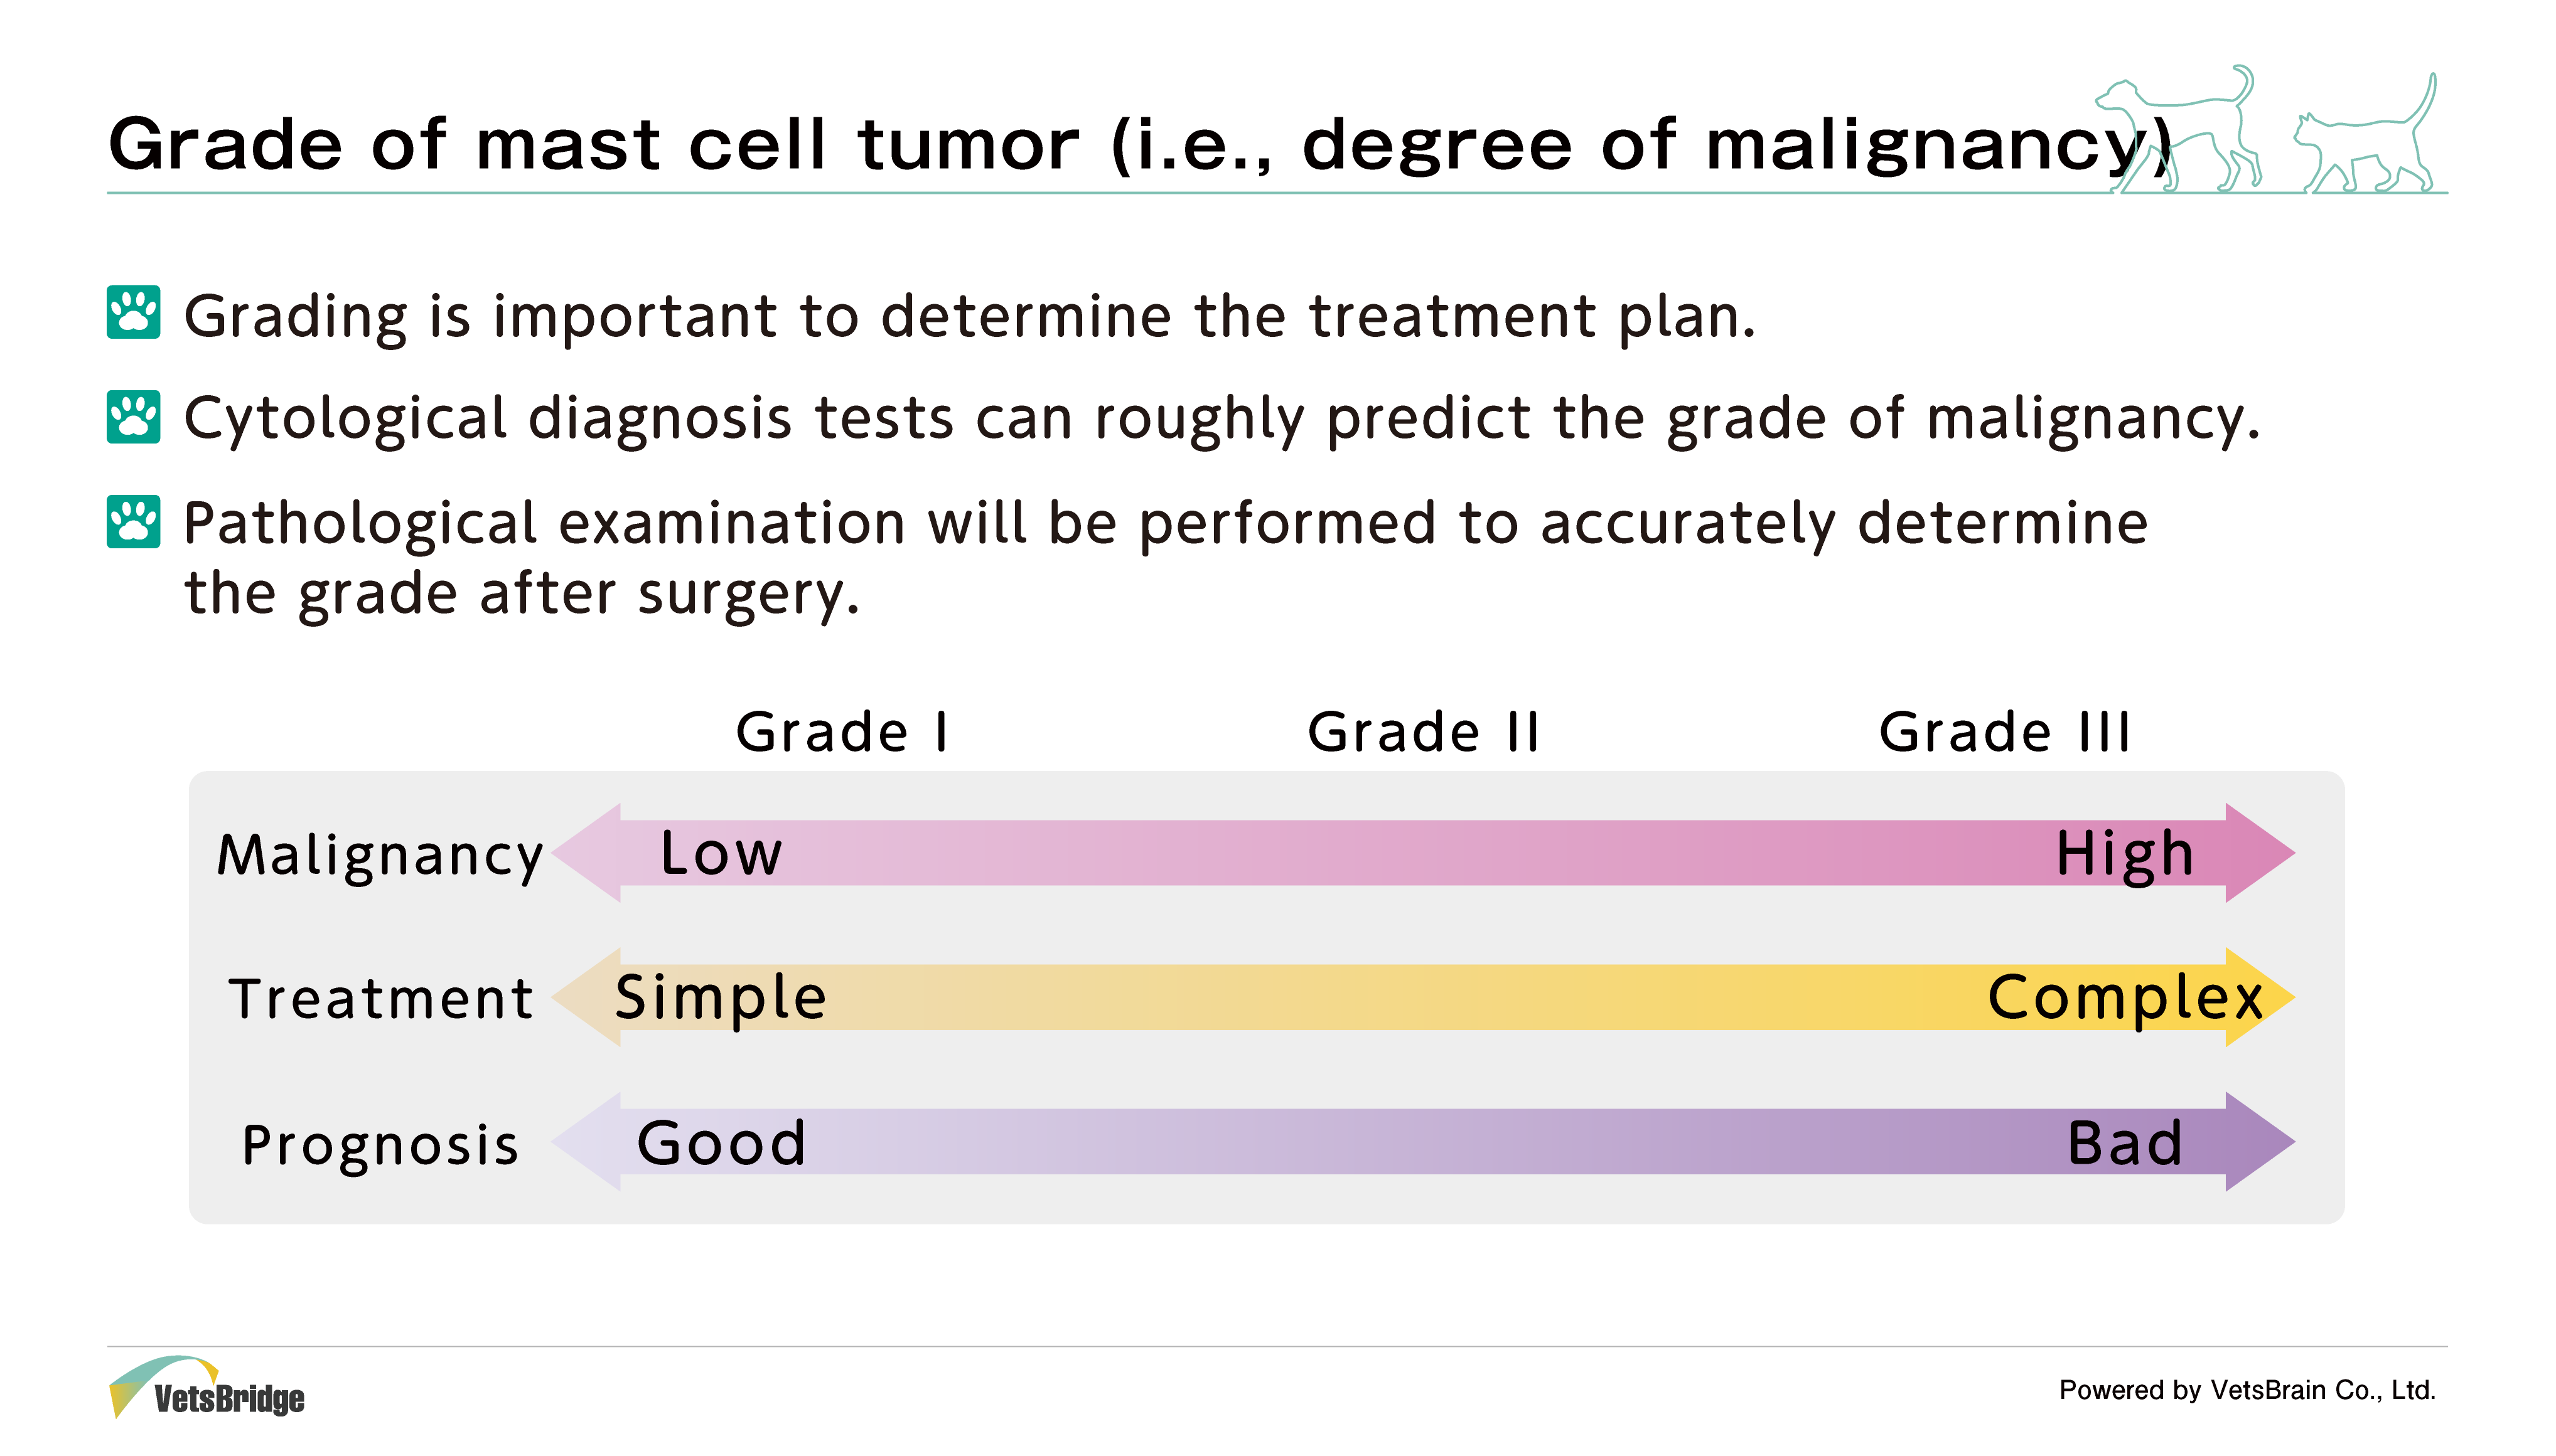This screenshot has width=2556, height=1456.
Task: Click the purple Prognosis arrow's right arrowhead
Action: pos(2260,1142)
